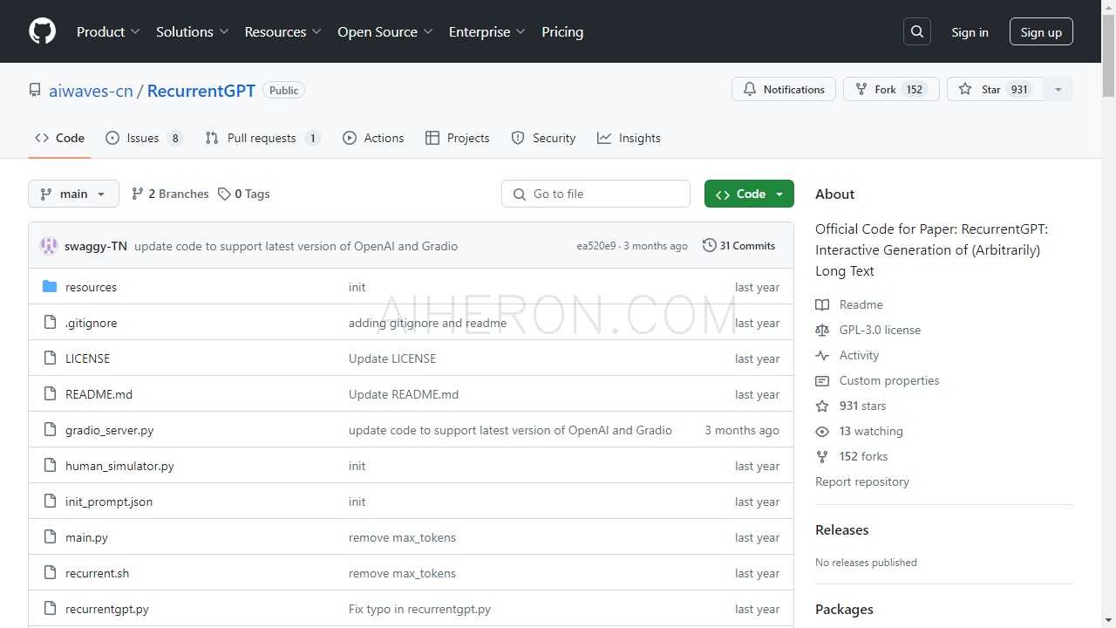Click swaggy-TN's avatar image
1116x628 pixels.
(x=49, y=246)
